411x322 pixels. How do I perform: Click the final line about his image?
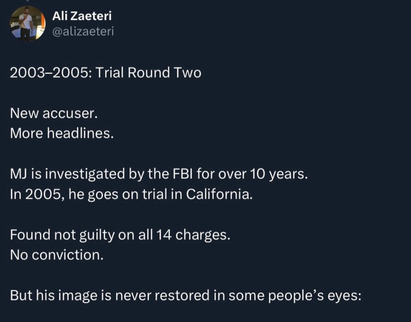click(x=186, y=296)
